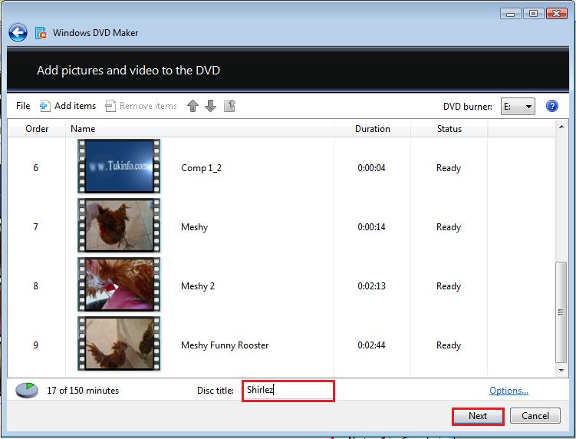
Task: Click the move up arrow icon
Action: click(193, 106)
